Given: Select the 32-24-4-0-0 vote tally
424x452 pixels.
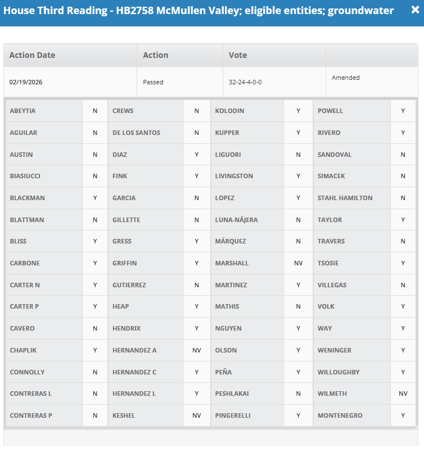Looking at the screenshot, I should pyautogui.click(x=245, y=82).
